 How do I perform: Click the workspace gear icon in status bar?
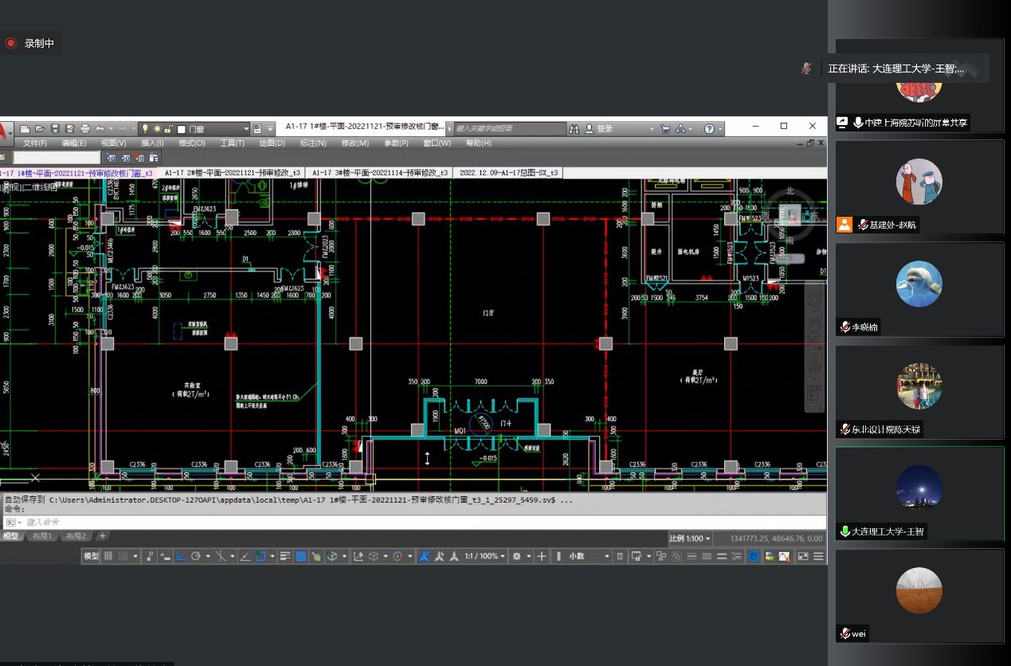[517, 556]
